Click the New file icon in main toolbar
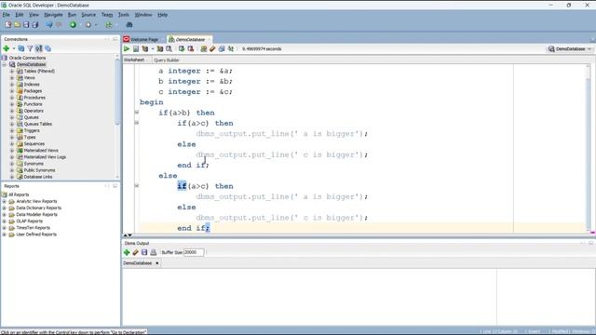596x335 pixels. (8, 25)
